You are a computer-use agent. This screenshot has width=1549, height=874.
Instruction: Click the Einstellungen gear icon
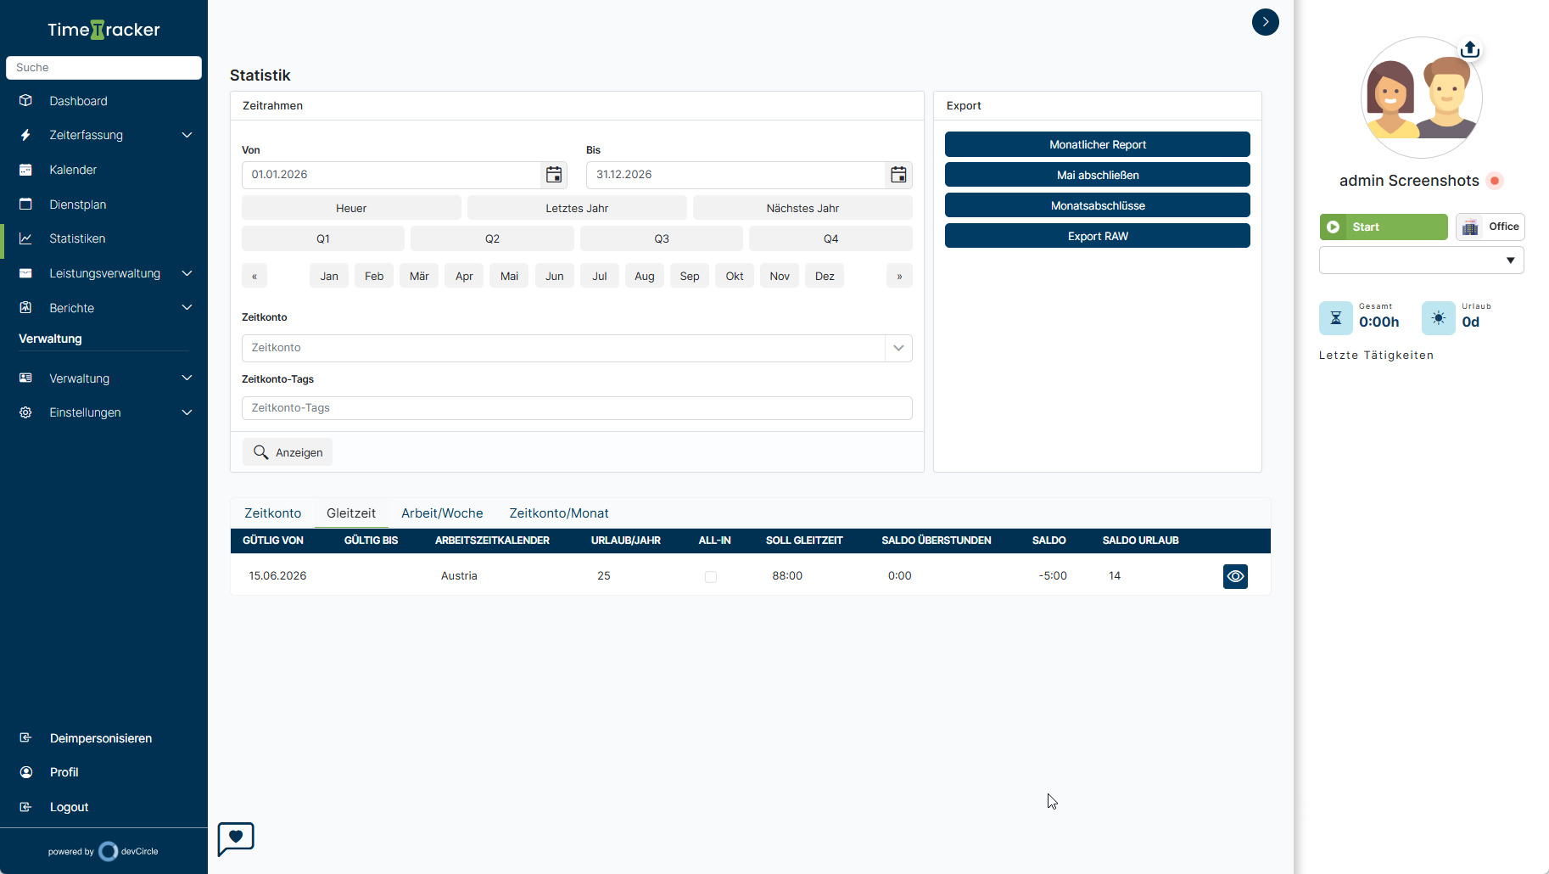pos(25,412)
